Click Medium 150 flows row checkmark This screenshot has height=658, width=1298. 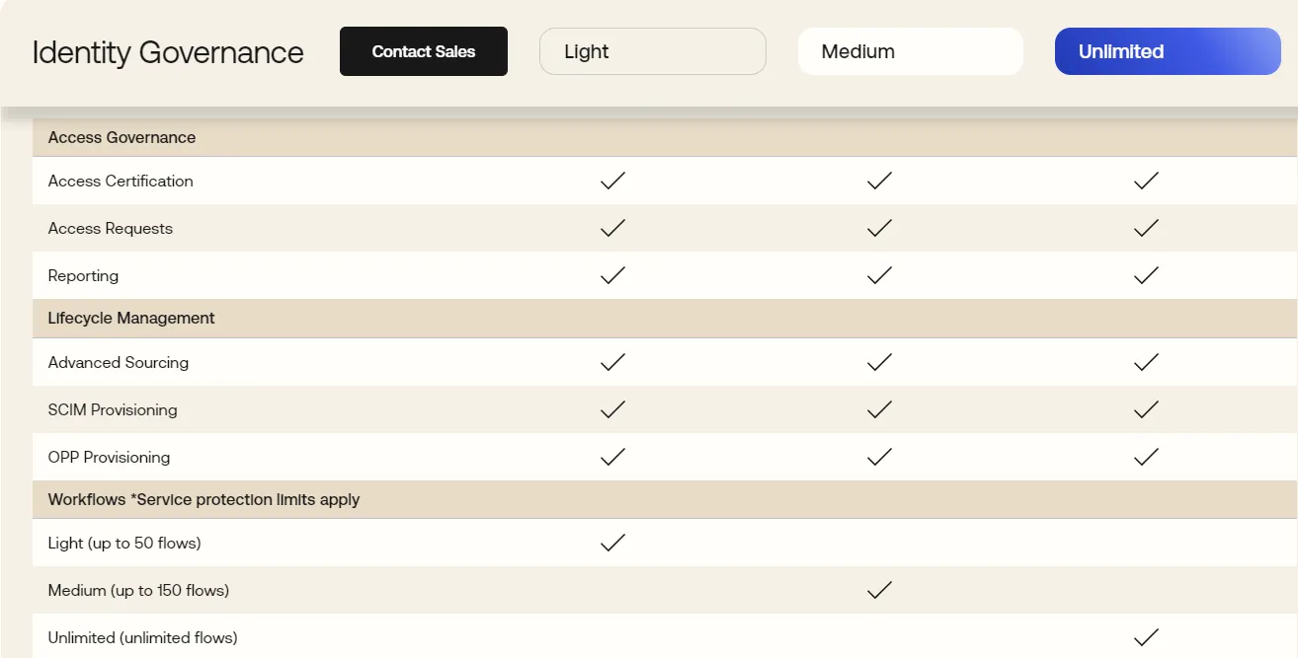pyautogui.click(x=879, y=590)
